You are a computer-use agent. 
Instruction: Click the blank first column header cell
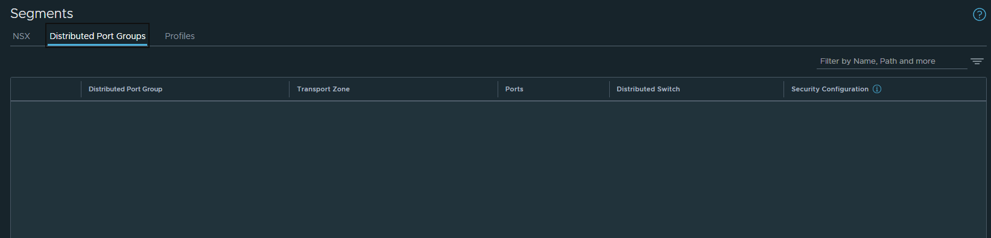pyautogui.click(x=46, y=89)
